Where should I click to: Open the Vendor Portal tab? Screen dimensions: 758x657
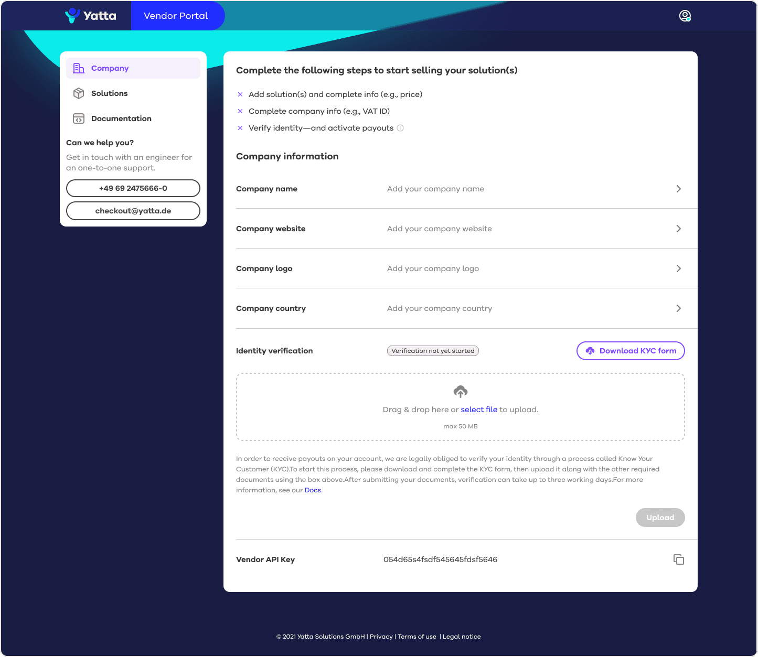pyautogui.click(x=176, y=16)
